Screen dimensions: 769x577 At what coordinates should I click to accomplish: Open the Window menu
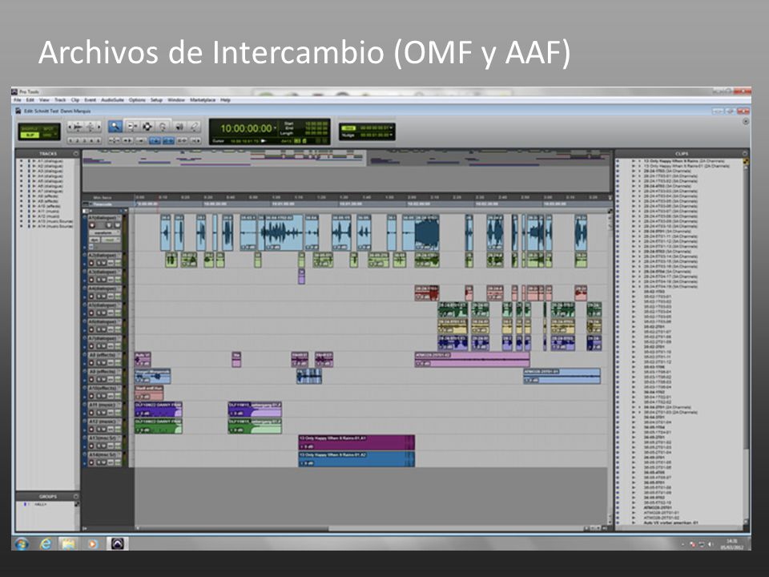[x=176, y=100]
